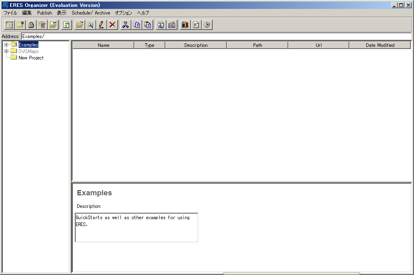The height and width of the screenshot is (275, 414).
Task: Click the clipboard paste icon
Action: pos(148,25)
